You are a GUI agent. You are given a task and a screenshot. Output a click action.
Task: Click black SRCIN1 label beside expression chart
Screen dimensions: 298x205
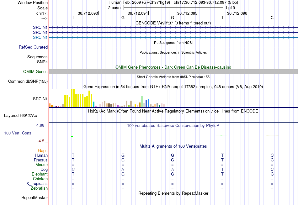(40, 99)
